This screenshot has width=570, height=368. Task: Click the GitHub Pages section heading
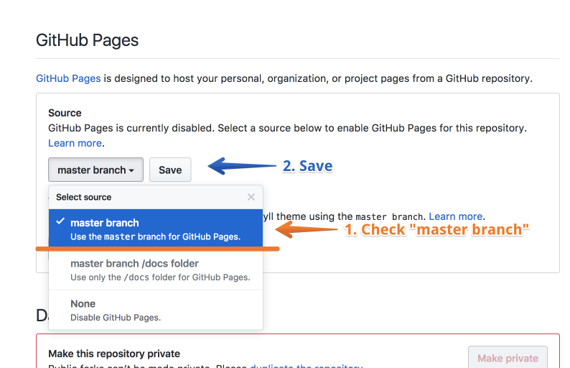pos(88,40)
